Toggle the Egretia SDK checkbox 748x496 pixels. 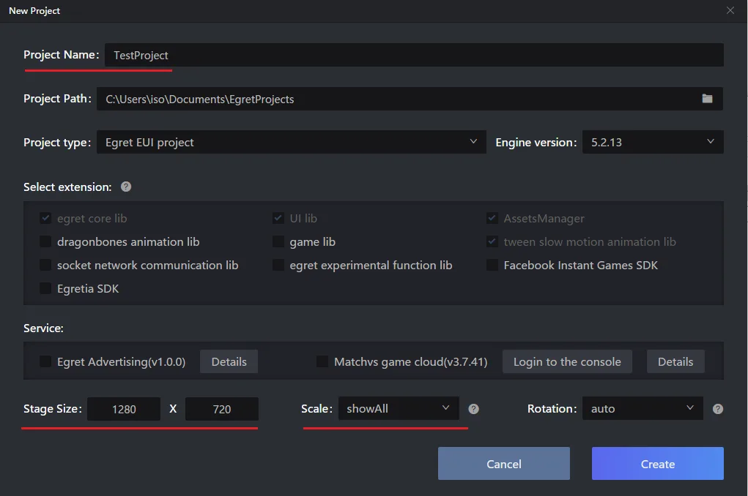45,288
